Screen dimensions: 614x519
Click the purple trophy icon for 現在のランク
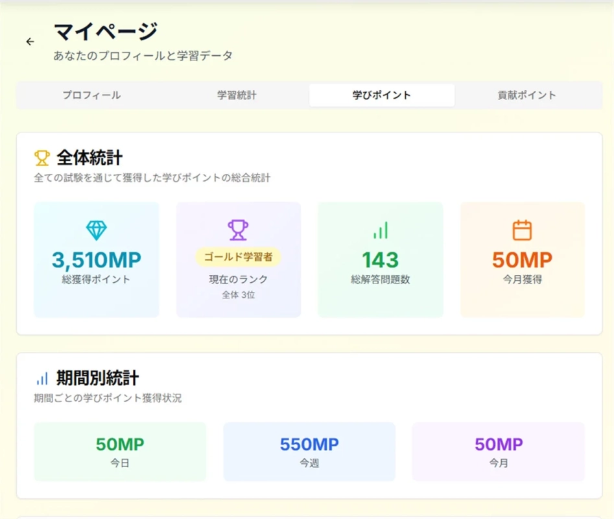click(238, 229)
